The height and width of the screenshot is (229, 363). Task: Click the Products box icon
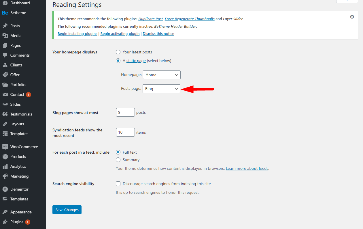(x=5, y=157)
